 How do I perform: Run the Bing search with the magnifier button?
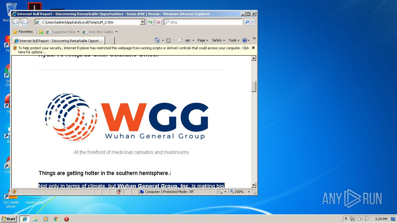click(x=247, y=22)
